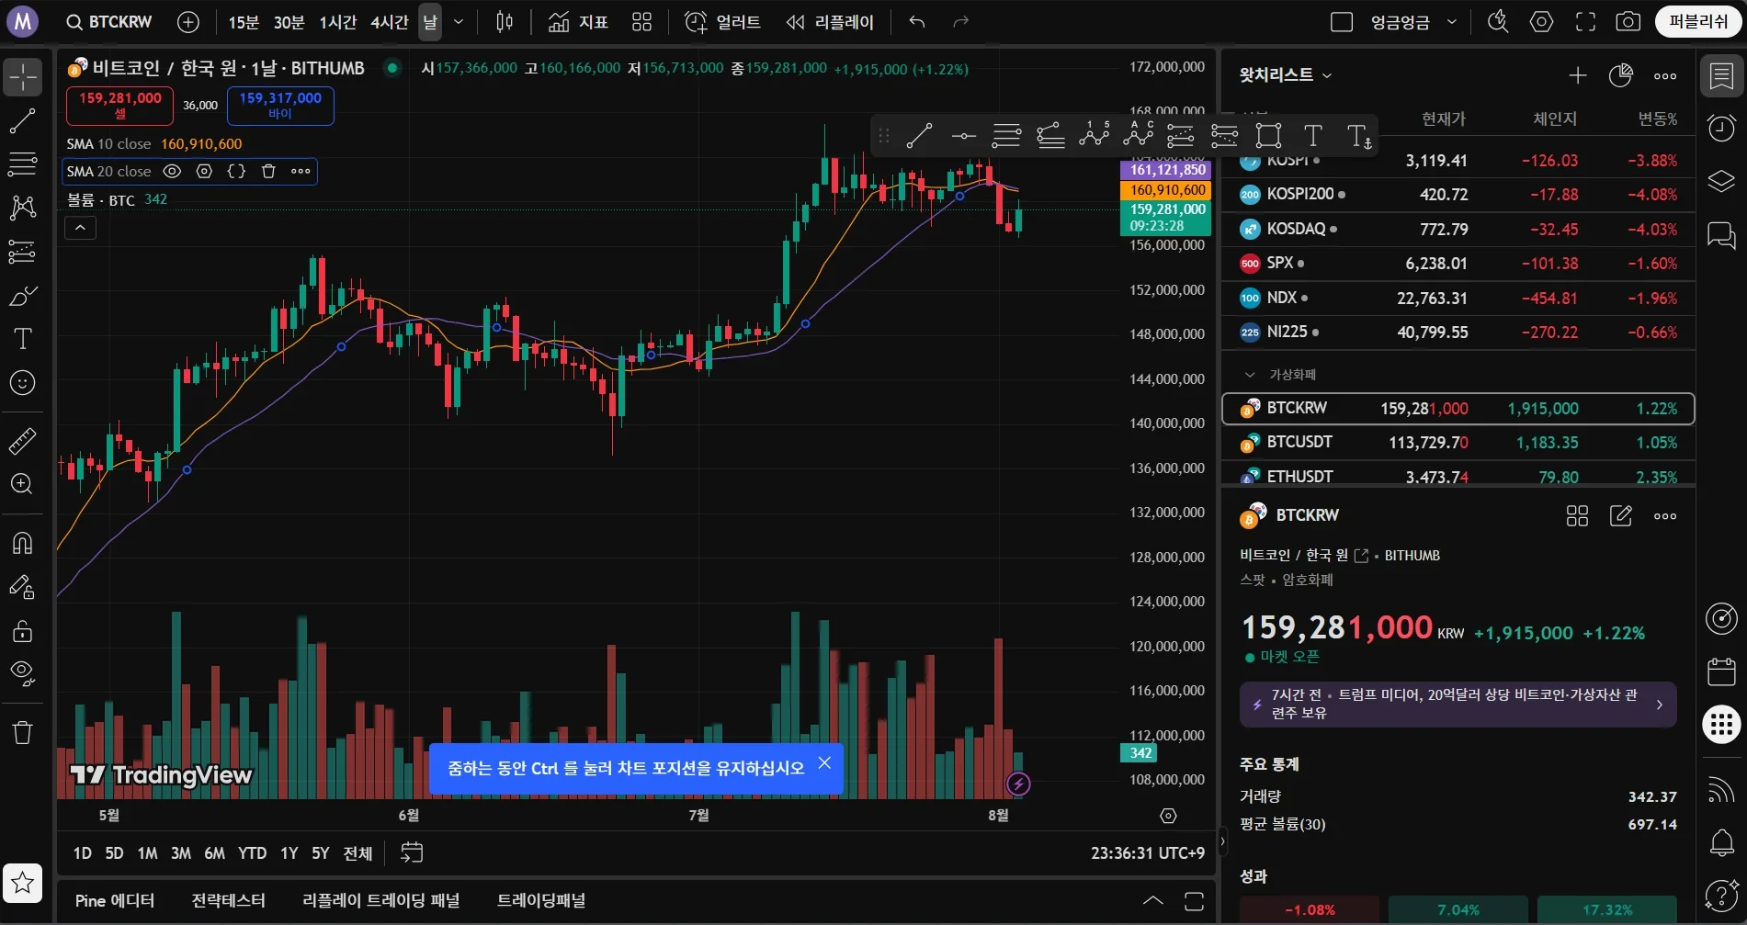Set the chart range to 3M

(181, 853)
